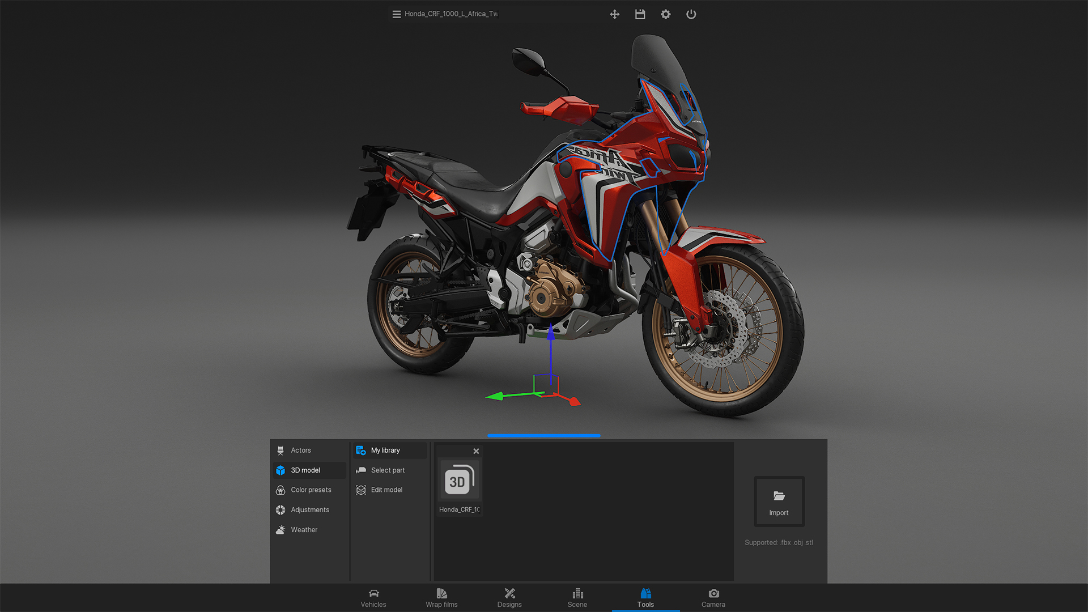Click the save disk icon
1088x612 pixels.
640,14
